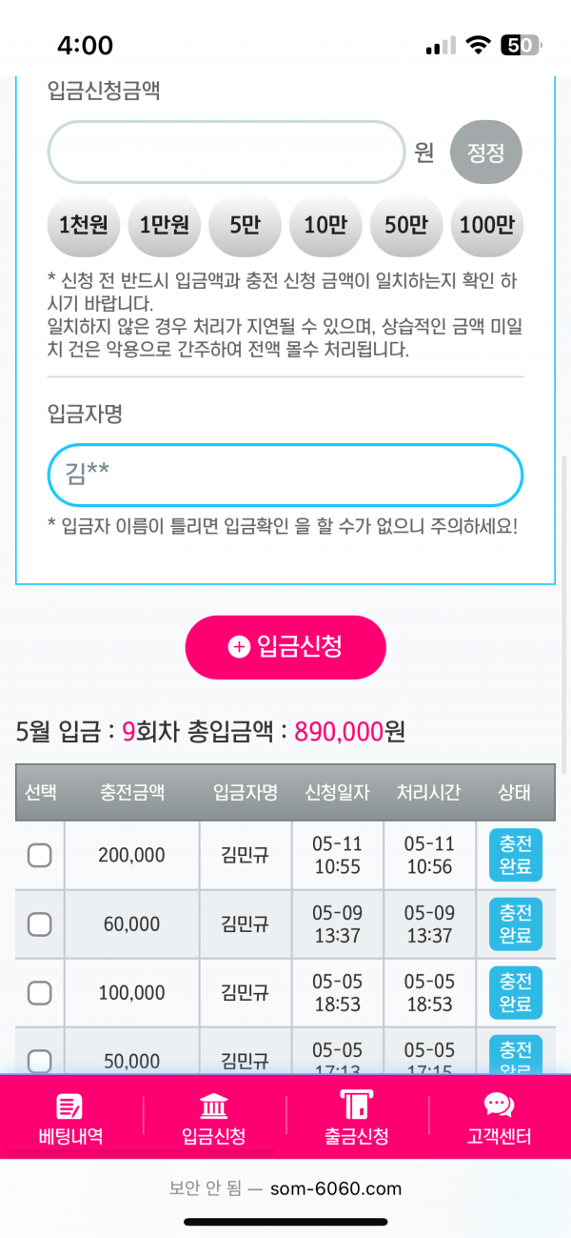Choose the 5만 amount button
This screenshot has width=571, height=1238.
click(245, 226)
